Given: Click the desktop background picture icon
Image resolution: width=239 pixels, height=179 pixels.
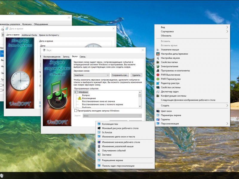Looking at the screenshot, I should point(99,128).
